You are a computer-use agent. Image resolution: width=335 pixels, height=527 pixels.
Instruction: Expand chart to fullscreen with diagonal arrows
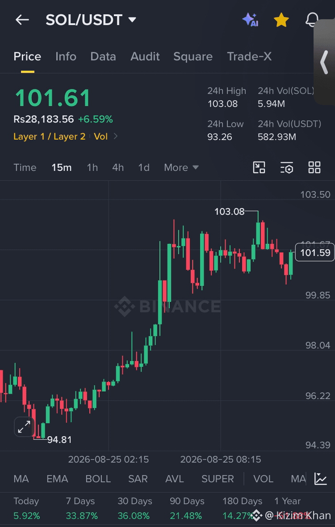point(24,426)
